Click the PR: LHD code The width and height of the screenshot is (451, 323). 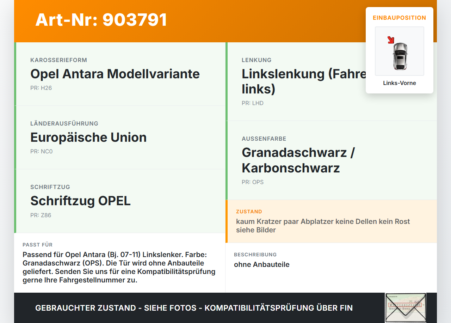(253, 103)
